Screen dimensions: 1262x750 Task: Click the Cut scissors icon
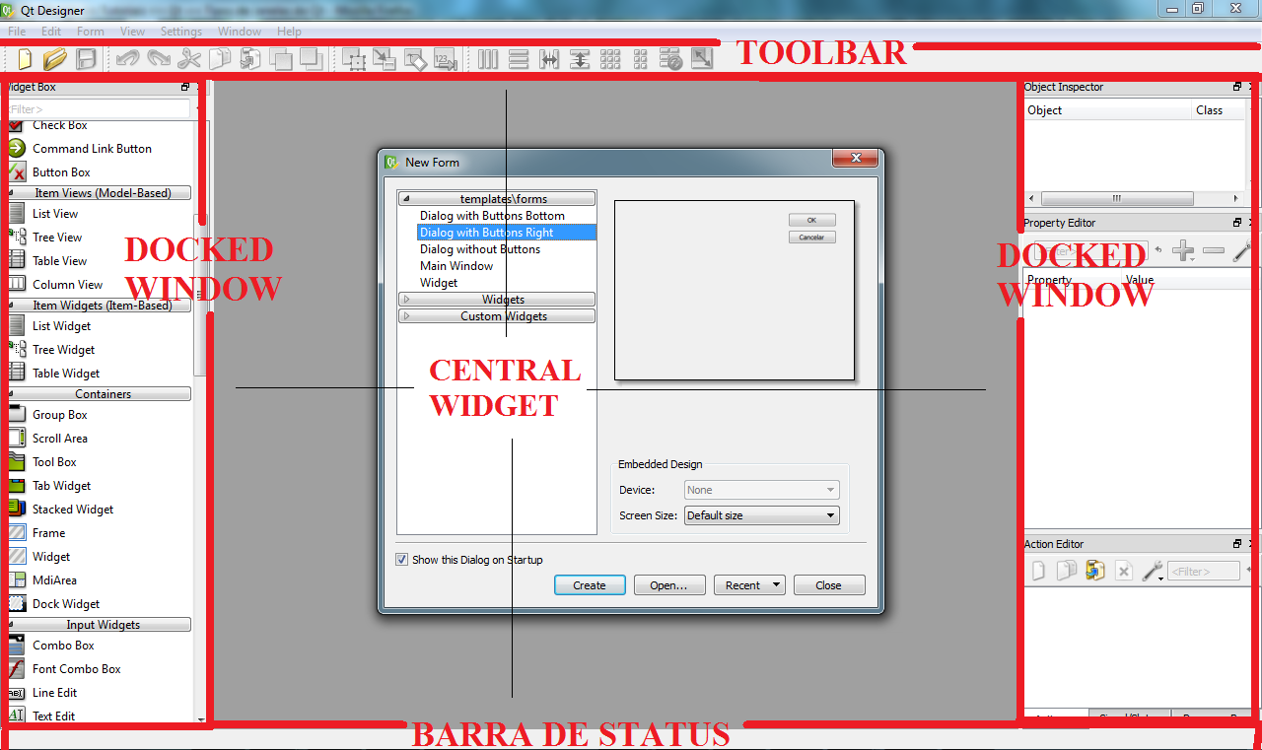pos(189,59)
